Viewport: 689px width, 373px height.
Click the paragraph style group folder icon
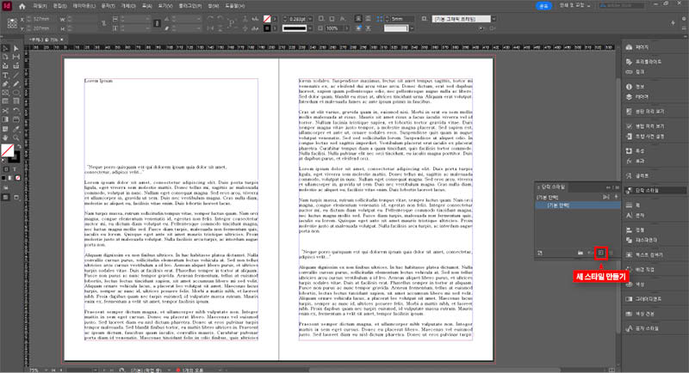[580, 253]
